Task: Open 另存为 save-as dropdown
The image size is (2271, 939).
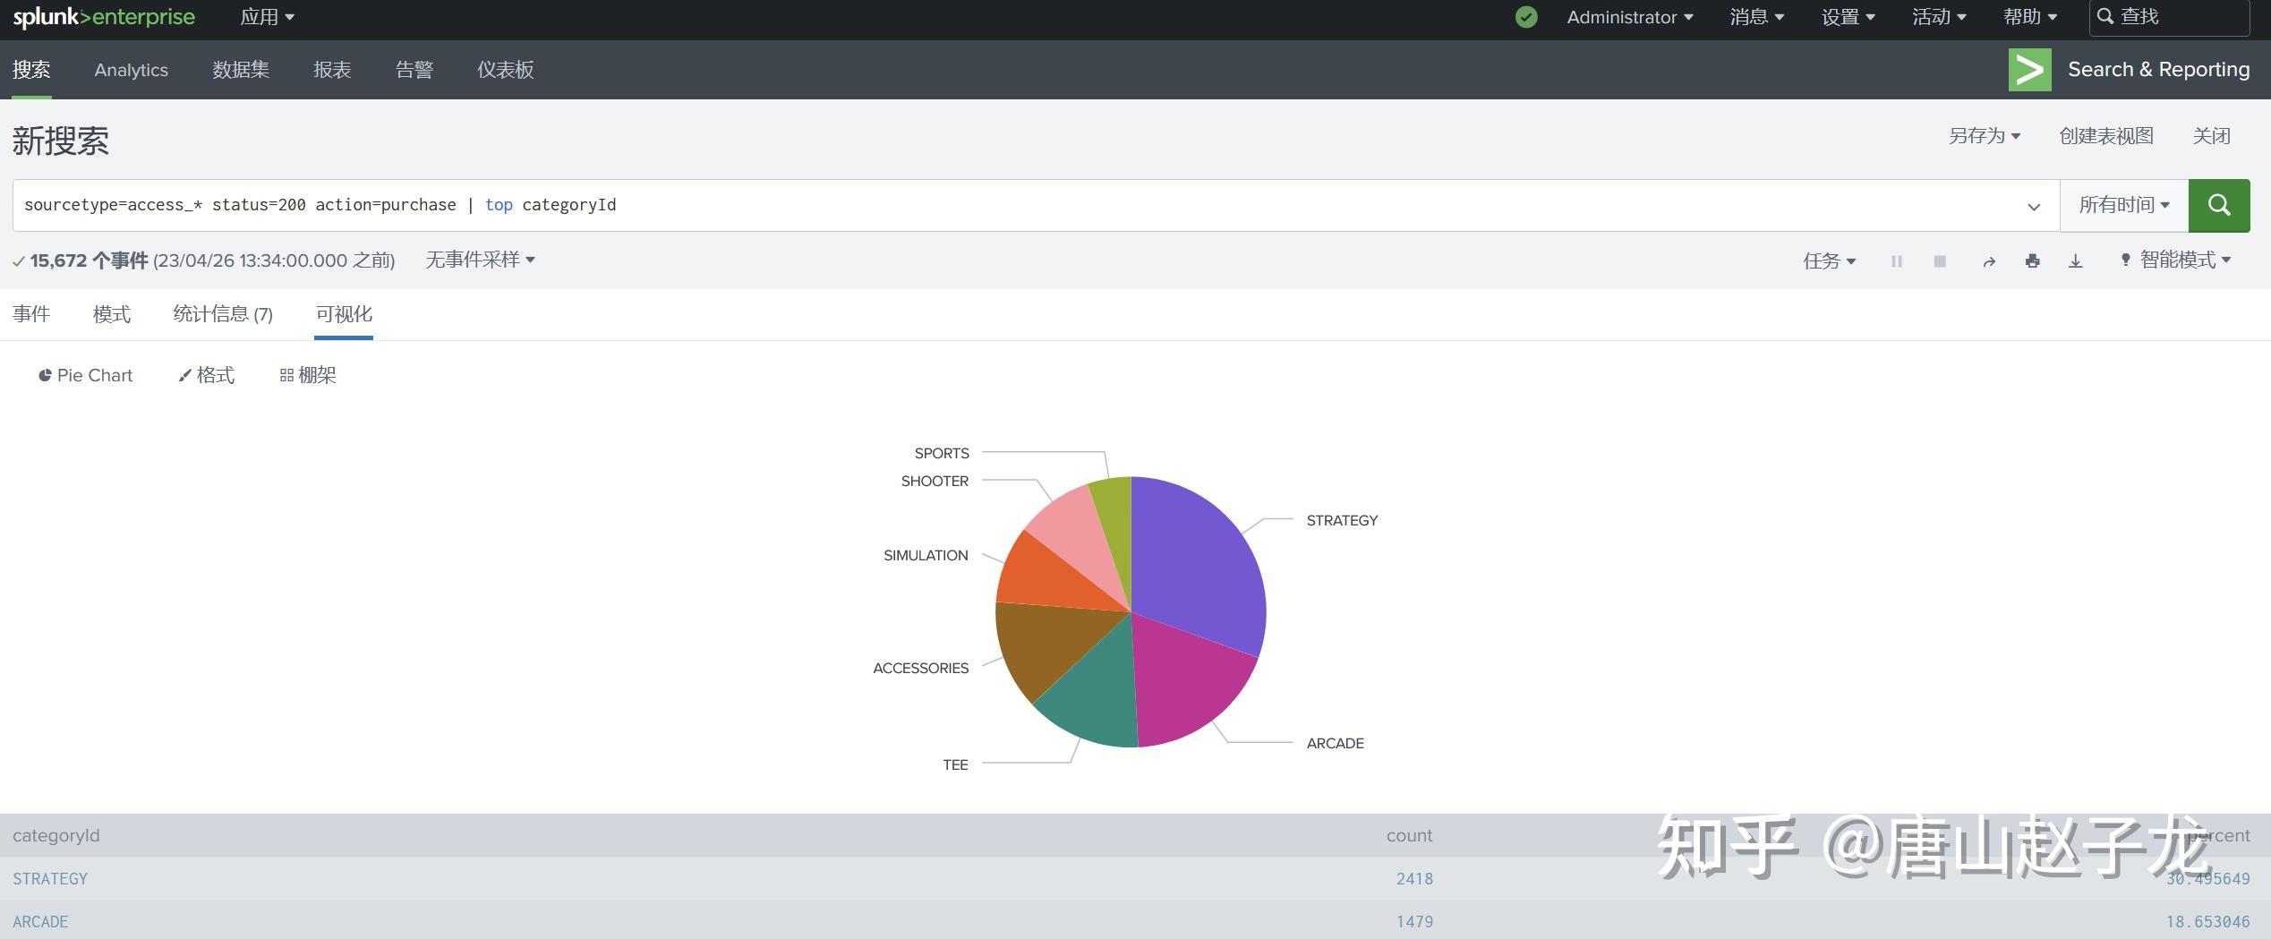Action: (1985, 136)
